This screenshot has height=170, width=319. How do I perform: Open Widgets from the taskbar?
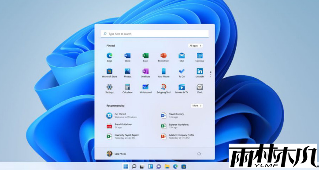150,166
